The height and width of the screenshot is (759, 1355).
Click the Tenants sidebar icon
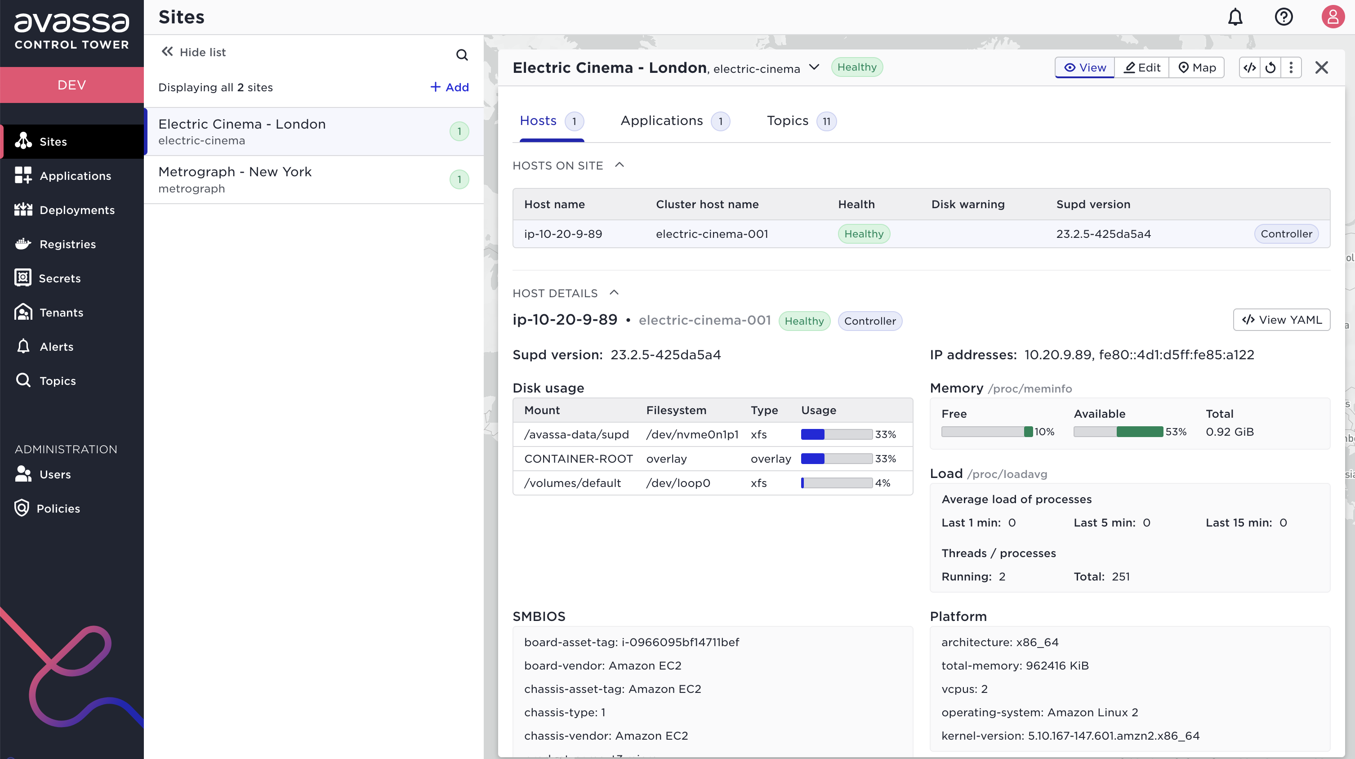[23, 312]
